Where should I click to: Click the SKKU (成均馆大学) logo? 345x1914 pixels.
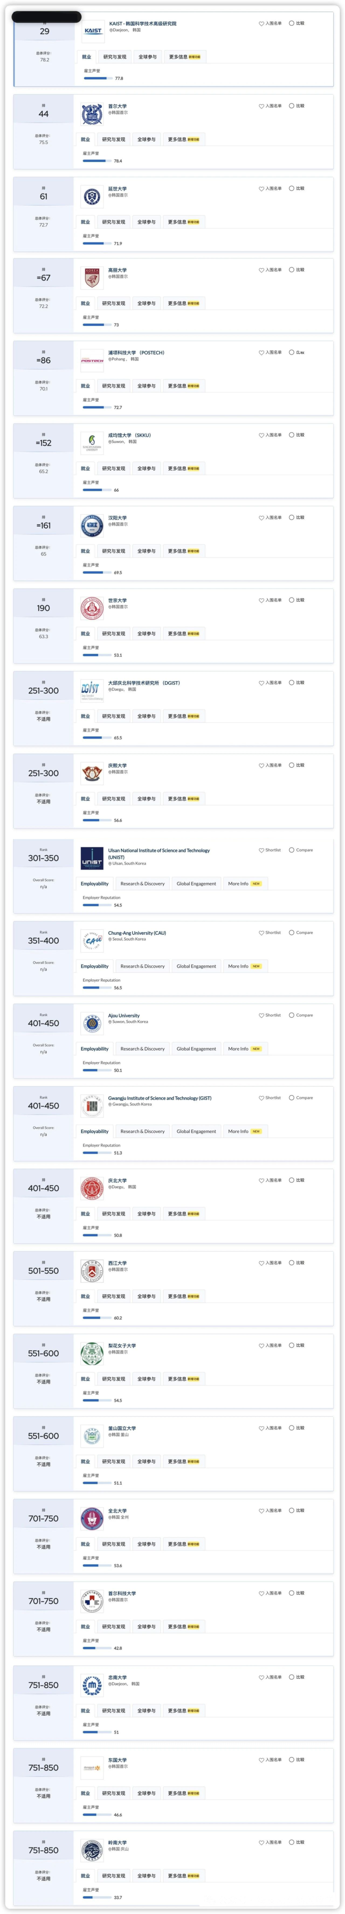pyautogui.click(x=91, y=443)
